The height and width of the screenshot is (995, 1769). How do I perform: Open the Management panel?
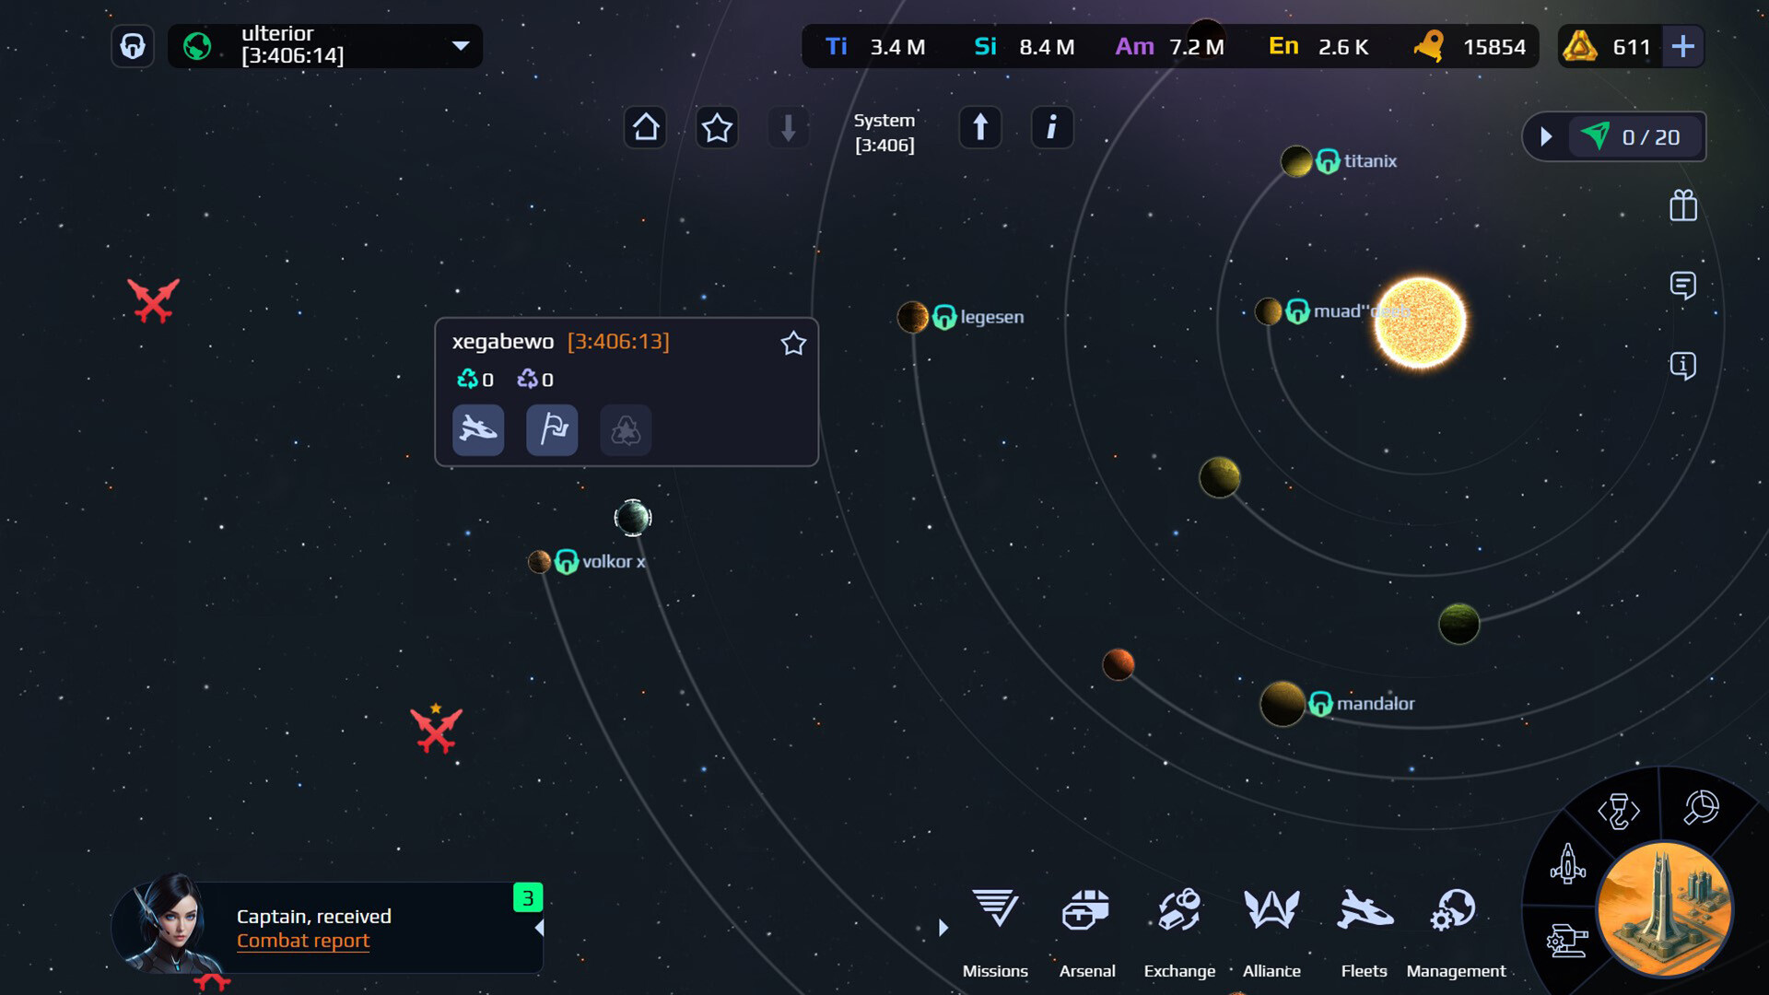1456,921
